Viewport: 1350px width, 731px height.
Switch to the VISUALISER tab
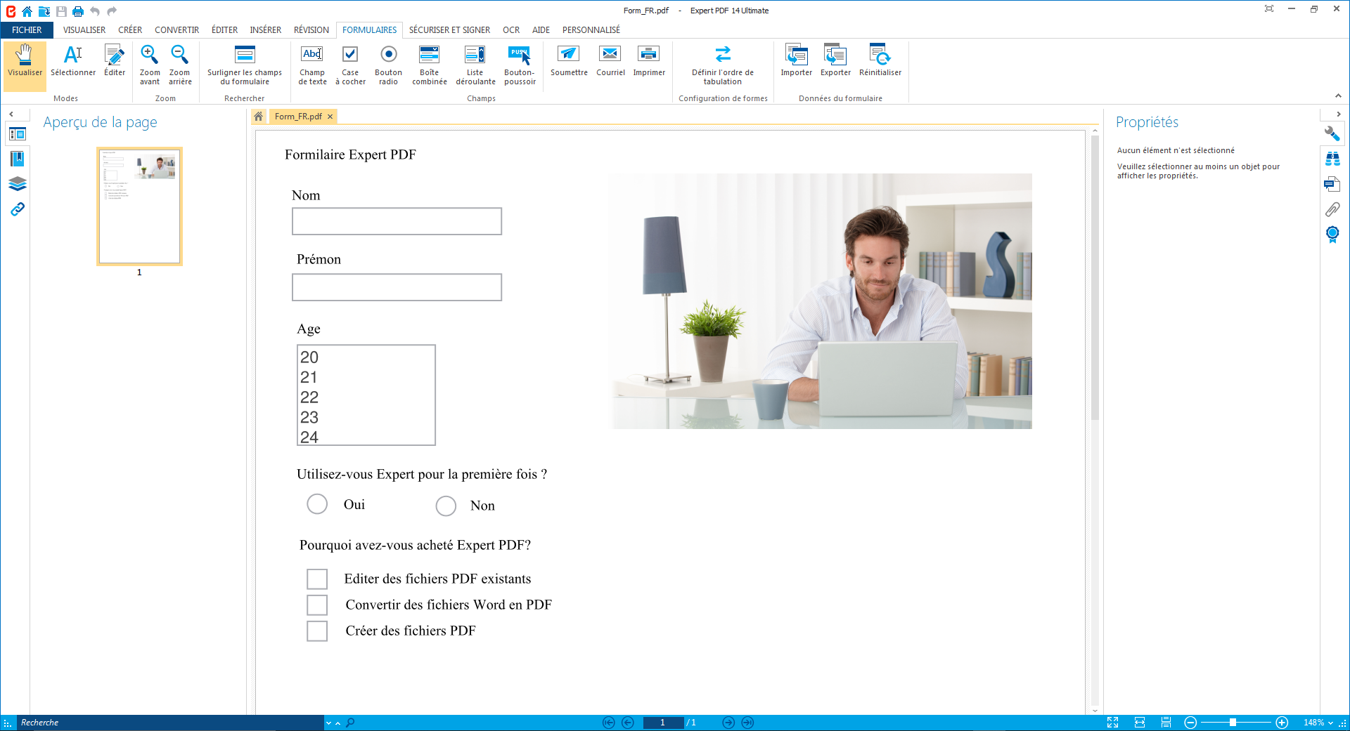[x=84, y=29]
